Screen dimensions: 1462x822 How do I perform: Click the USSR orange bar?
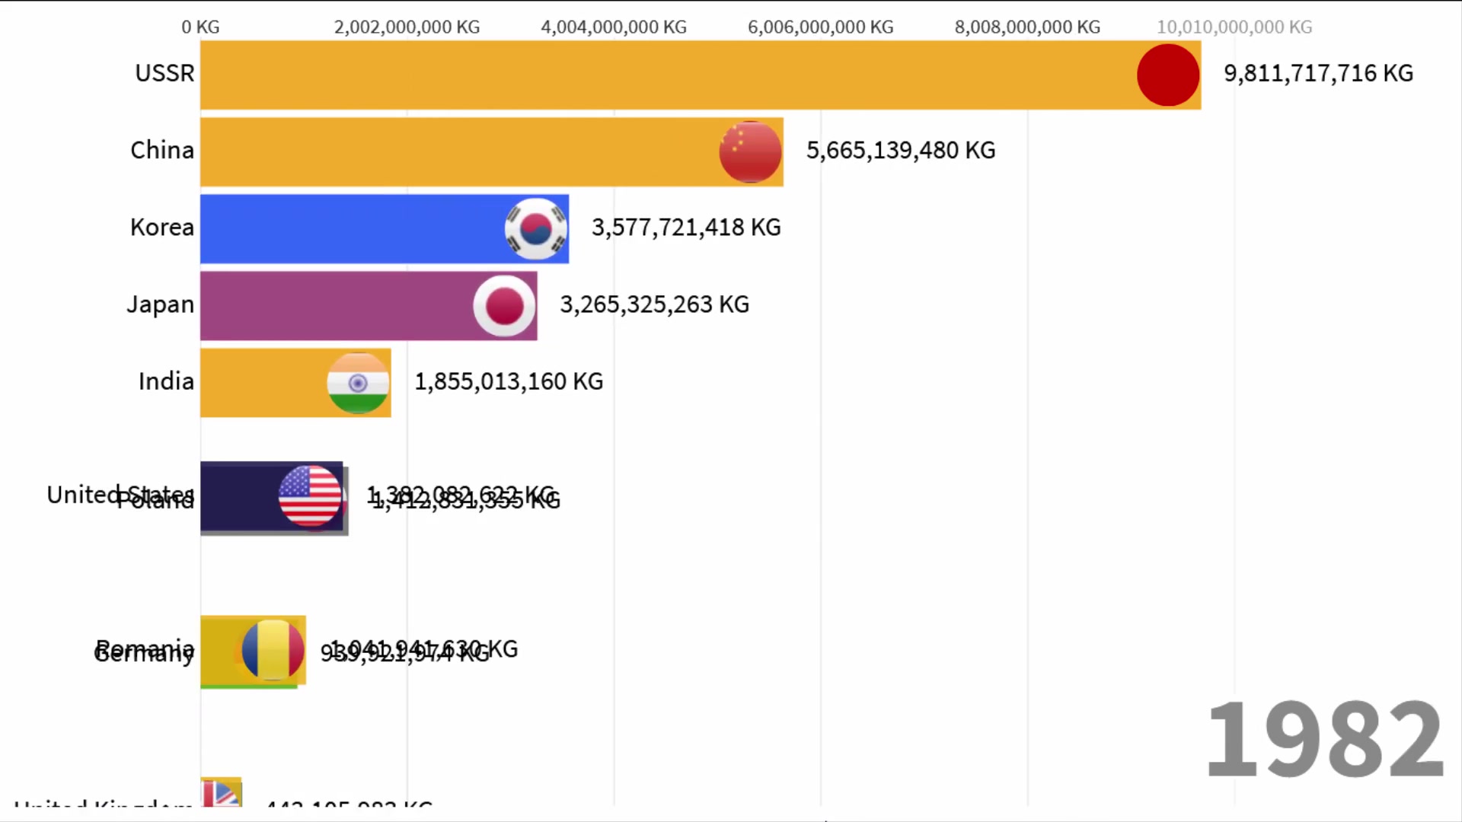tap(701, 75)
